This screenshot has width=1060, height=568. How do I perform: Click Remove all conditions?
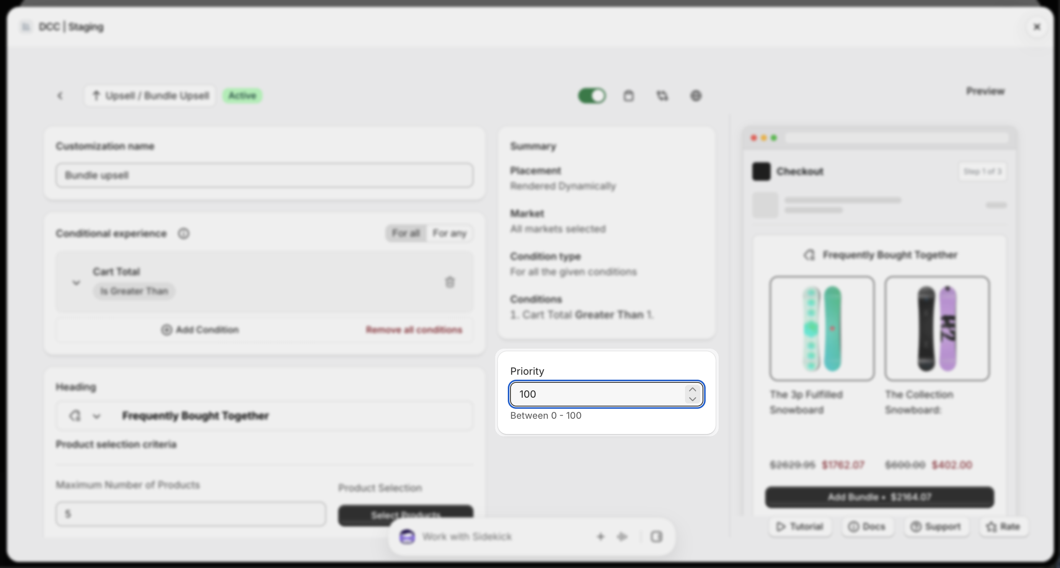point(414,330)
